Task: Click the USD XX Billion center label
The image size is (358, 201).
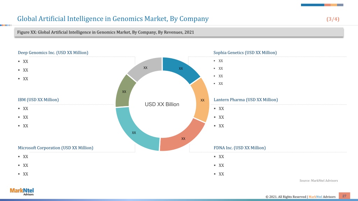Action: point(162,104)
